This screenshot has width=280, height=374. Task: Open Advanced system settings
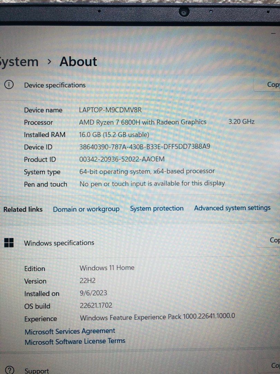[x=232, y=208]
